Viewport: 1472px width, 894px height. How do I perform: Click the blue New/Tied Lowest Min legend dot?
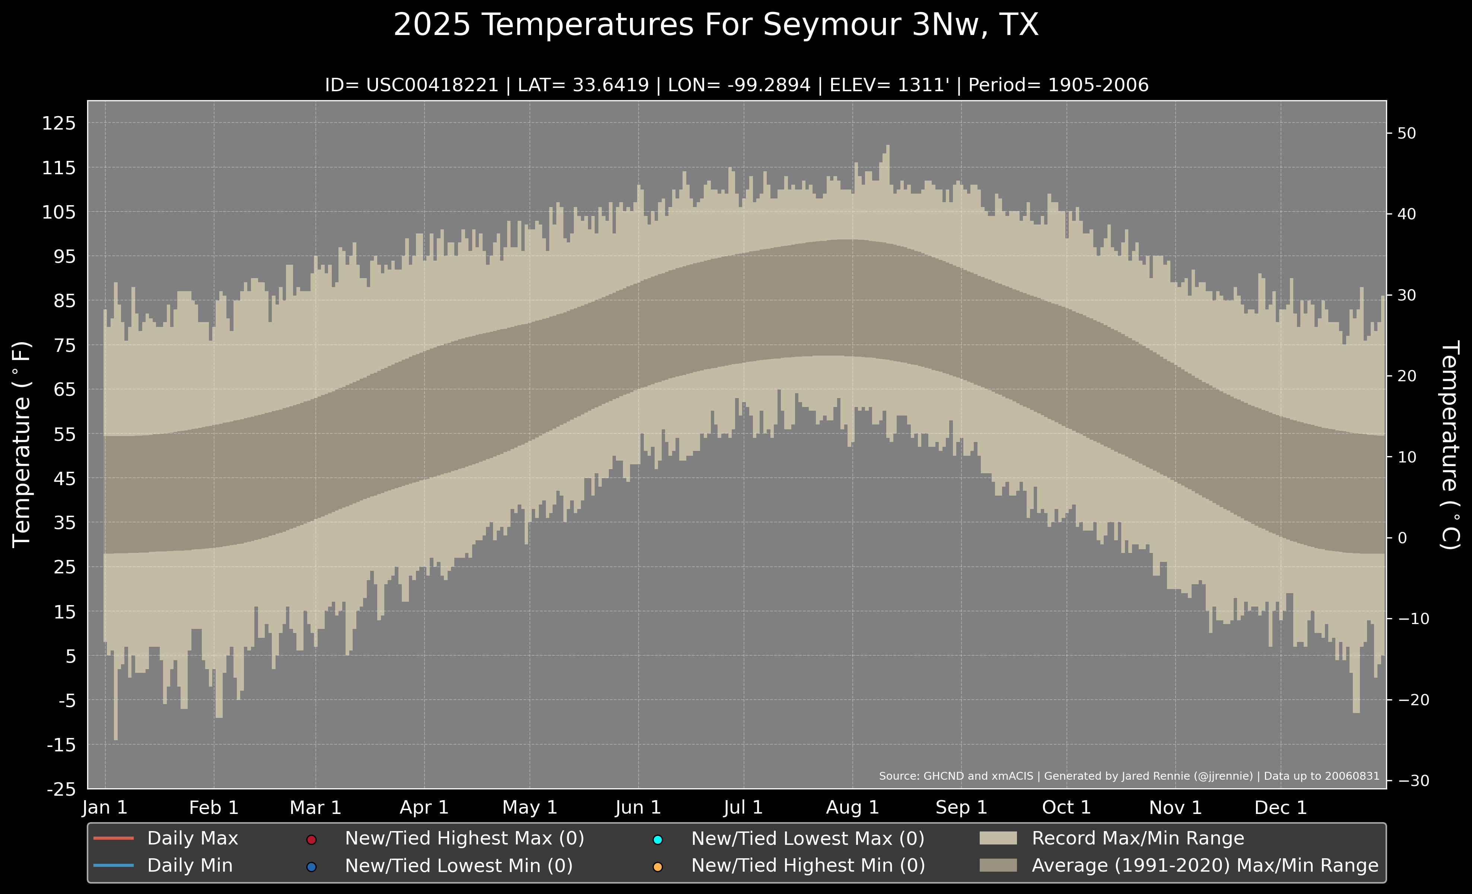[x=311, y=866]
